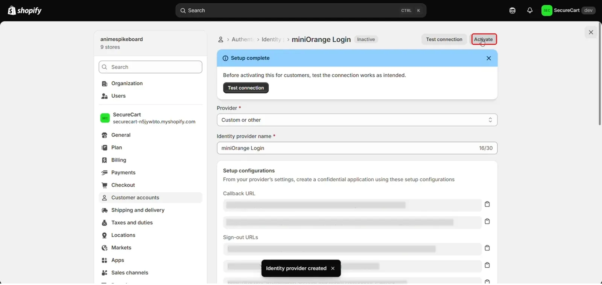Open Plan settings

point(150,148)
